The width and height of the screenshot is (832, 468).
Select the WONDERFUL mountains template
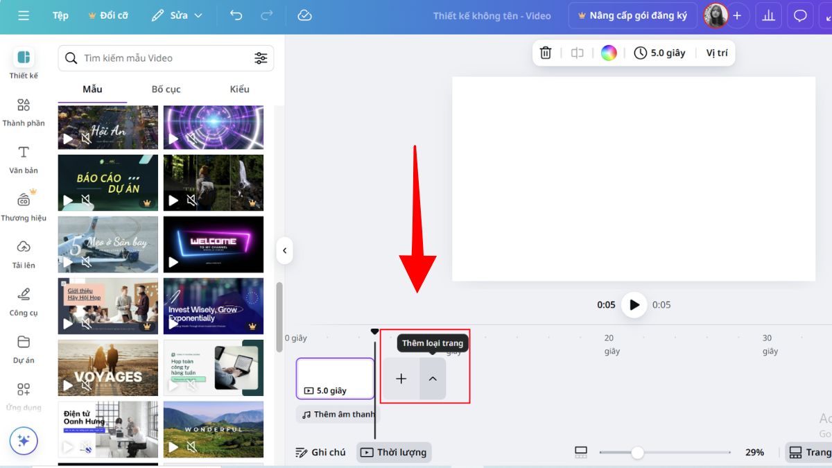214,429
